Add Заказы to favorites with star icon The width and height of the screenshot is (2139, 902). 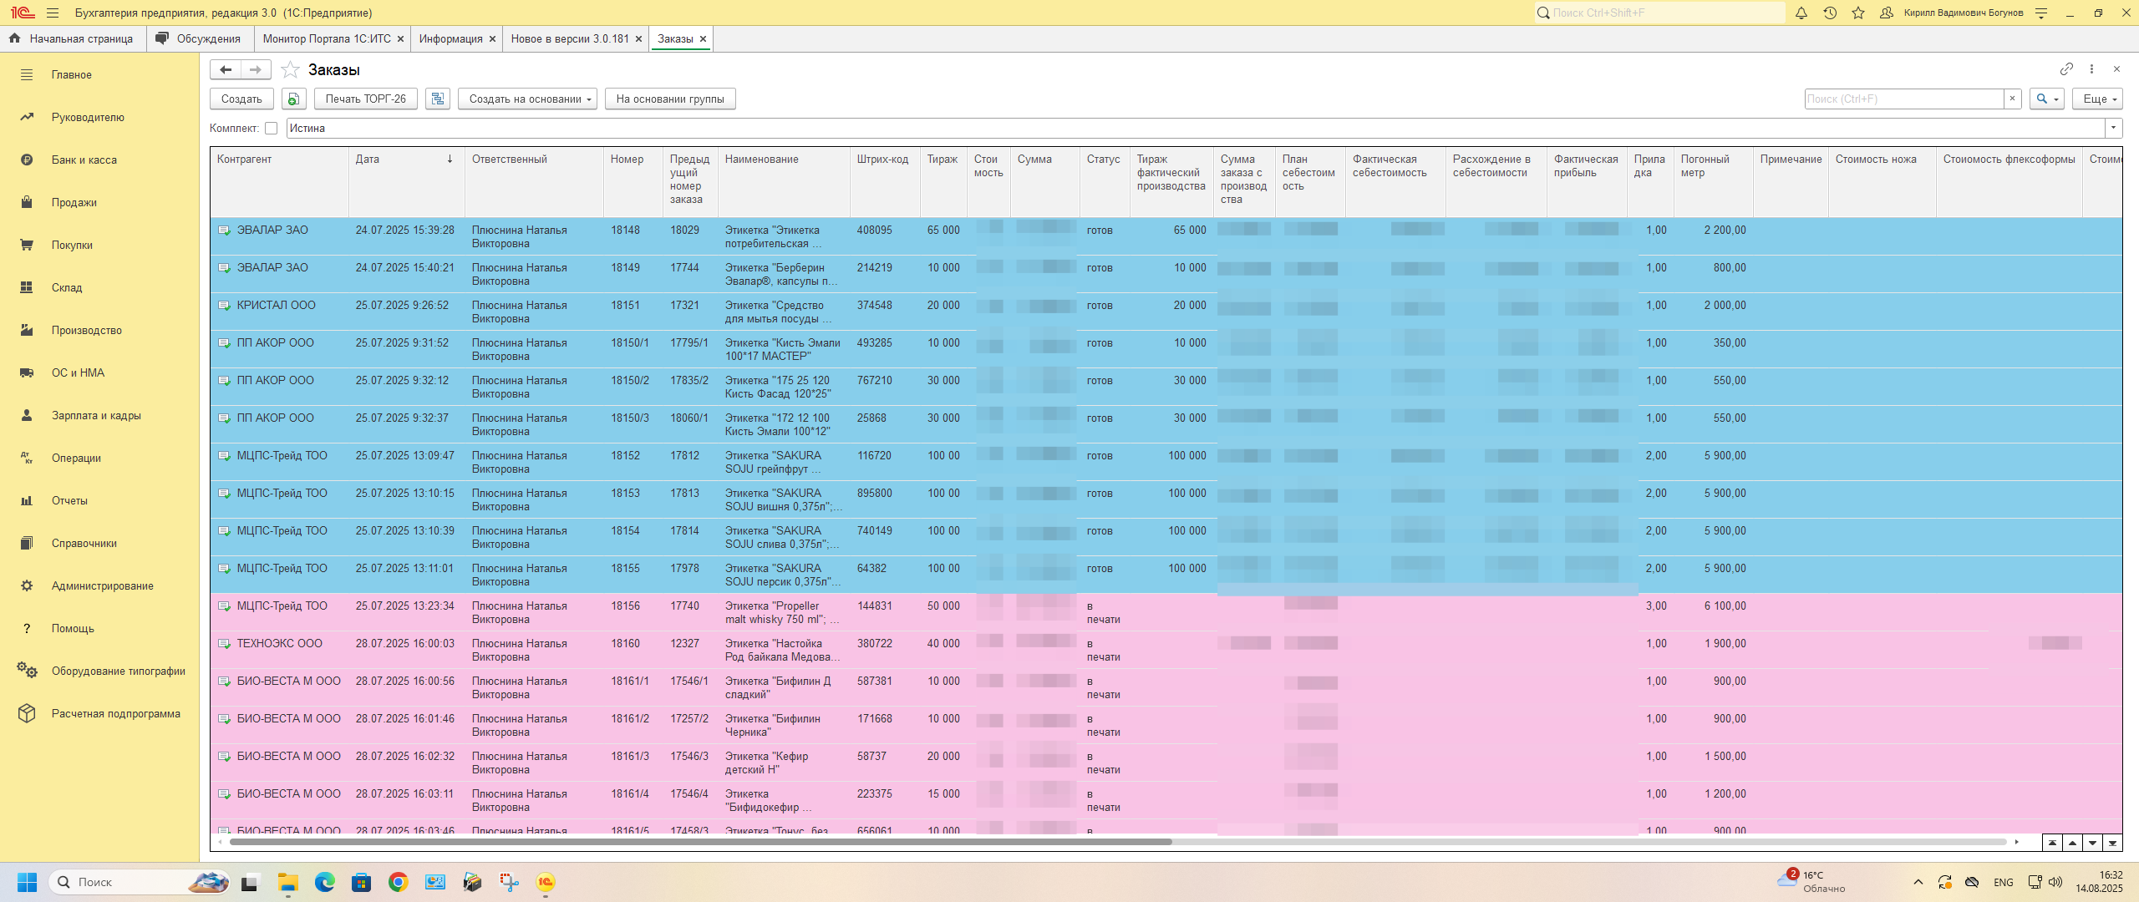point(290,69)
